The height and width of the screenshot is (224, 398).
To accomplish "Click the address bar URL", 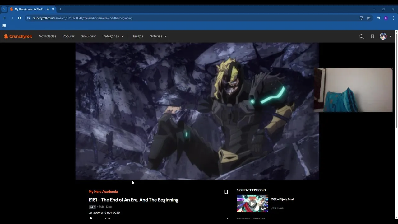I will (82, 18).
